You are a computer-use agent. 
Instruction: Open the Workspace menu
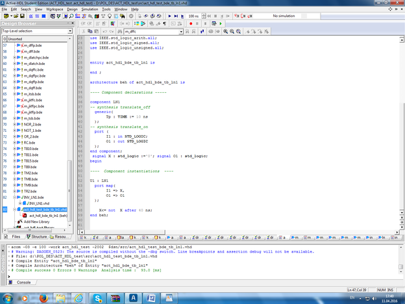click(56, 10)
